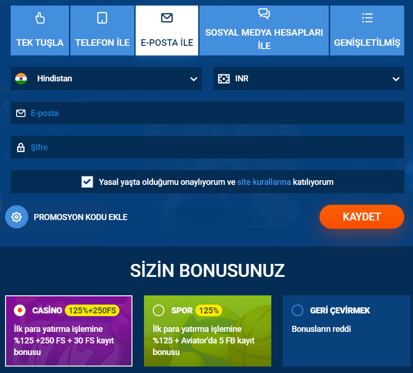Choose the Sosyal Medya Hesapları İle tab
Viewport: 413px width, 373px height.
pos(264,31)
